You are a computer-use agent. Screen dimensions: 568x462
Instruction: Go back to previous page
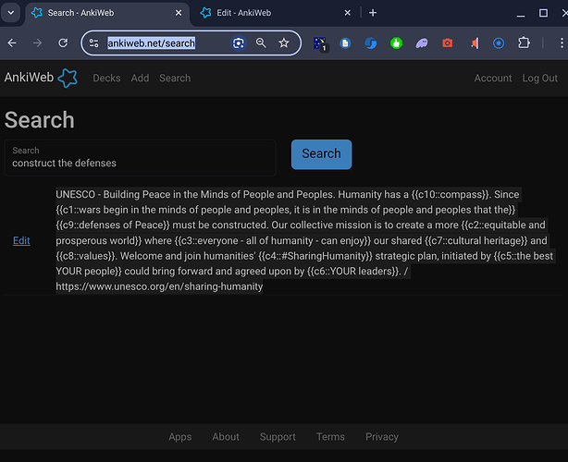tap(12, 43)
